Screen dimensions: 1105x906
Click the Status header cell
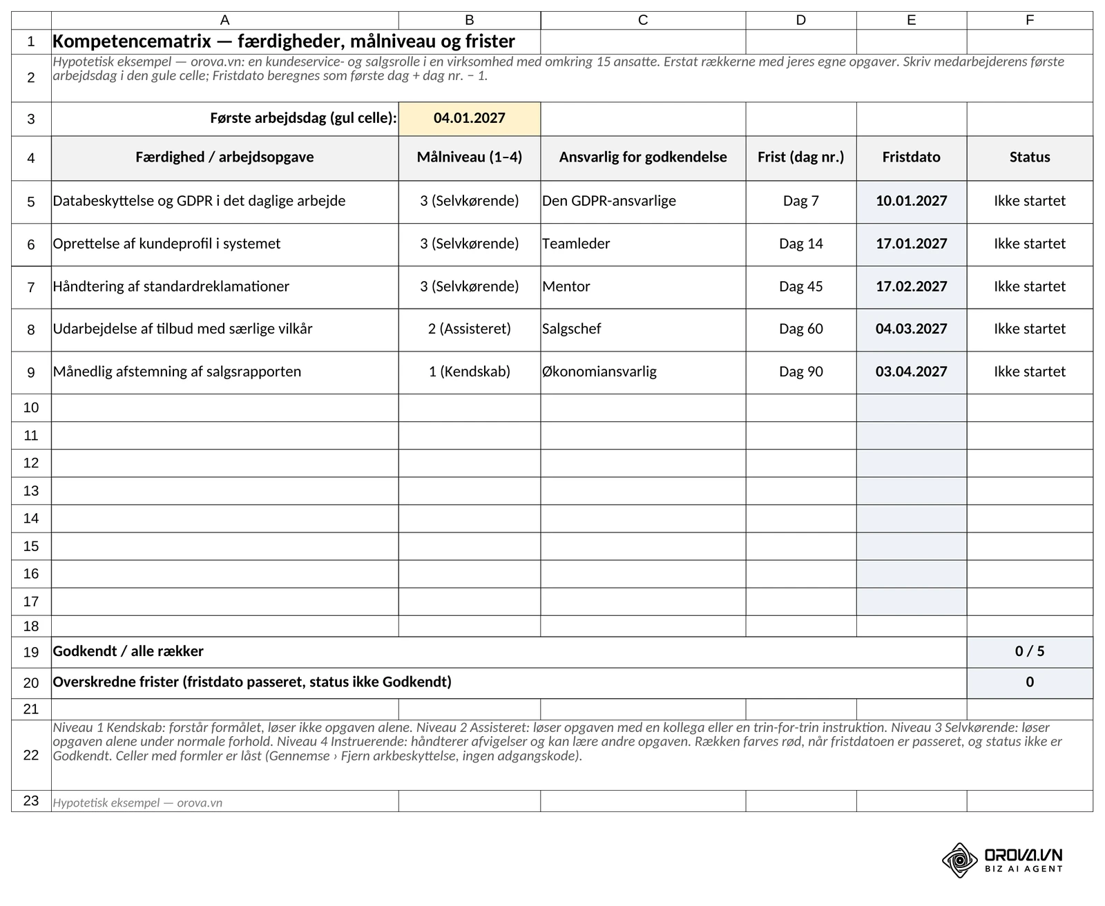coord(1030,158)
